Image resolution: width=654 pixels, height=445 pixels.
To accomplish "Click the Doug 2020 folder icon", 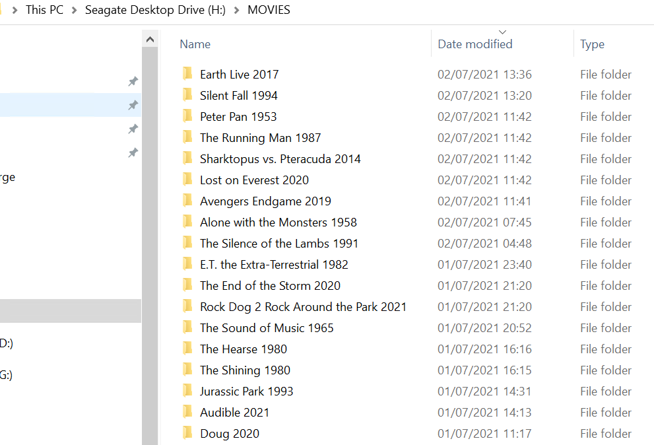I will [187, 433].
